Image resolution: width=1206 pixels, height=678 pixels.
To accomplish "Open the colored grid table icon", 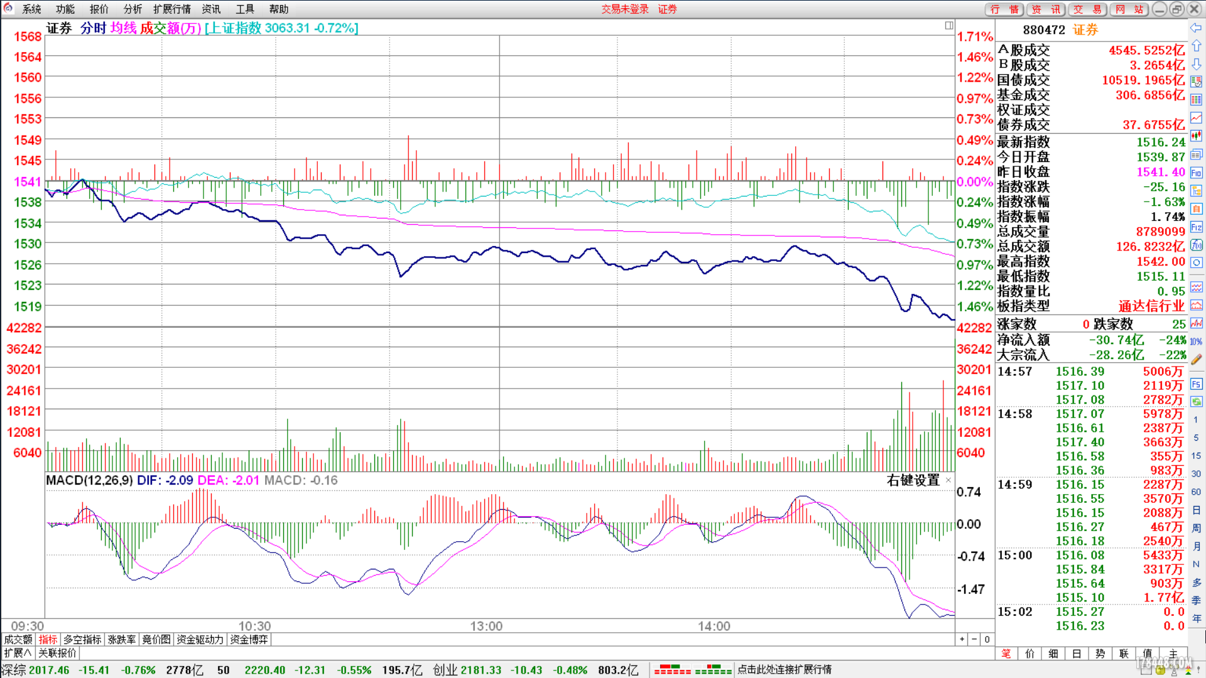I will [x=1196, y=100].
